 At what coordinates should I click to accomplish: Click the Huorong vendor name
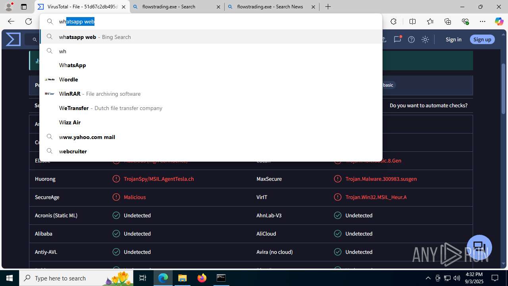click(45, 179)
